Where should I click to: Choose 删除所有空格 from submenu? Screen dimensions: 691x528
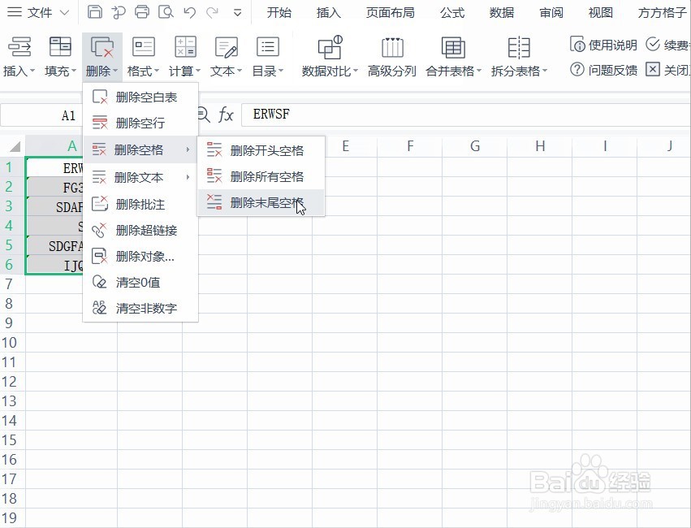tap(261, 177)
